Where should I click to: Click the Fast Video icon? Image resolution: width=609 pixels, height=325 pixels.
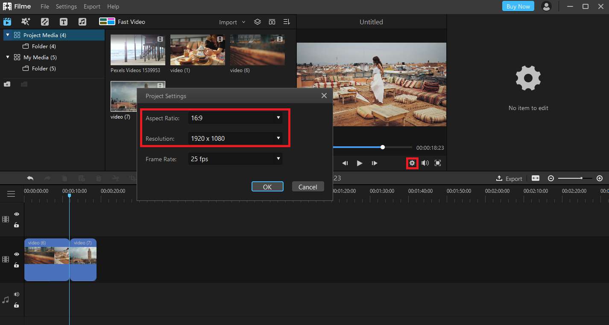pyautogui.click(x=107, y=22)
